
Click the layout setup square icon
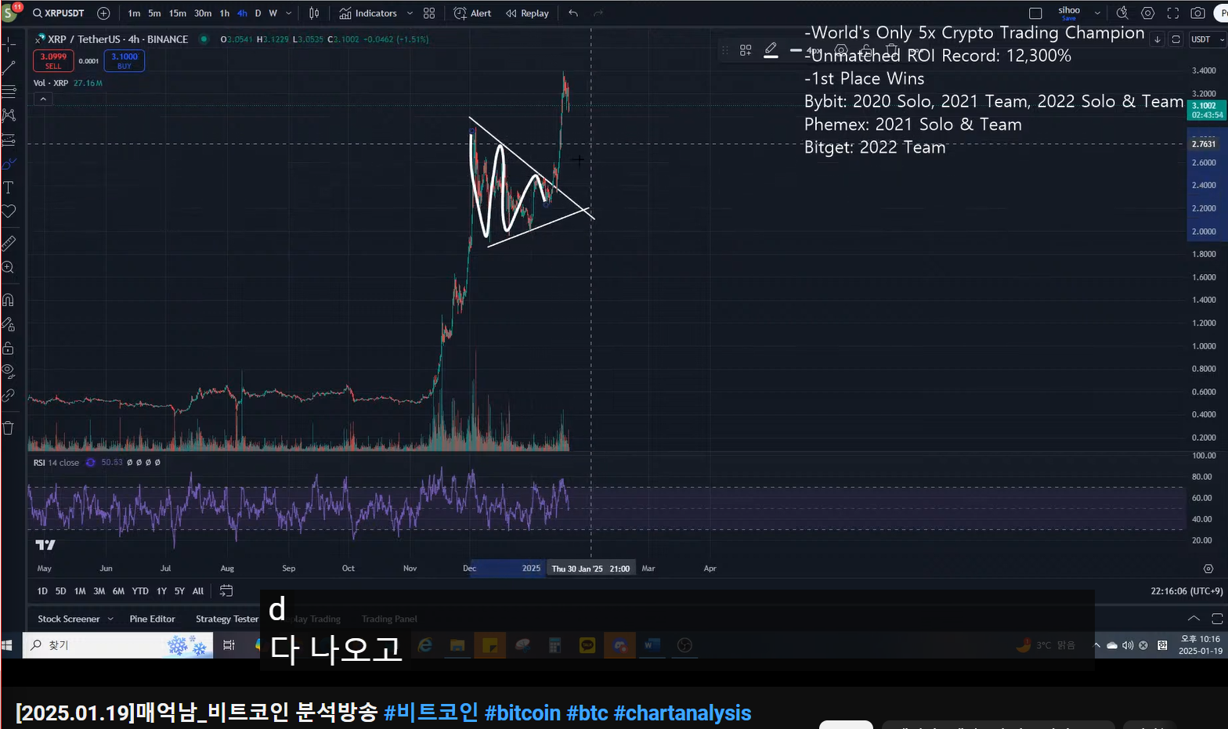coord(1035,13)
